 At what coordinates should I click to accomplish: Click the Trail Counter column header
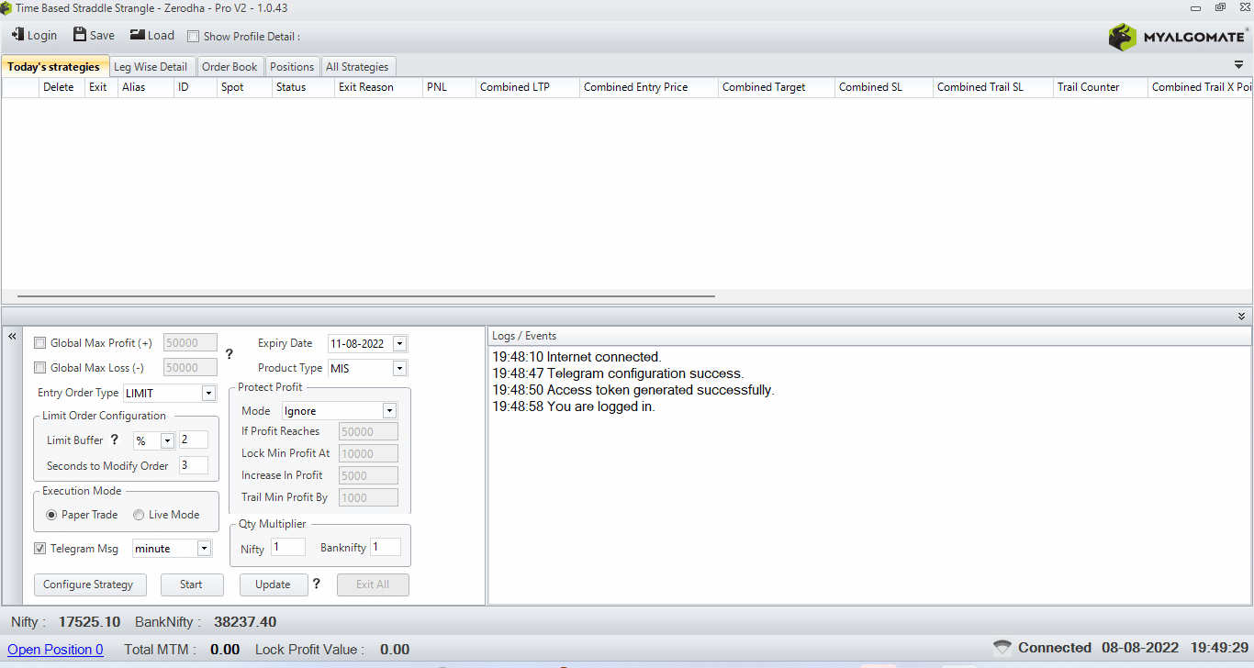click(1101, 87)
